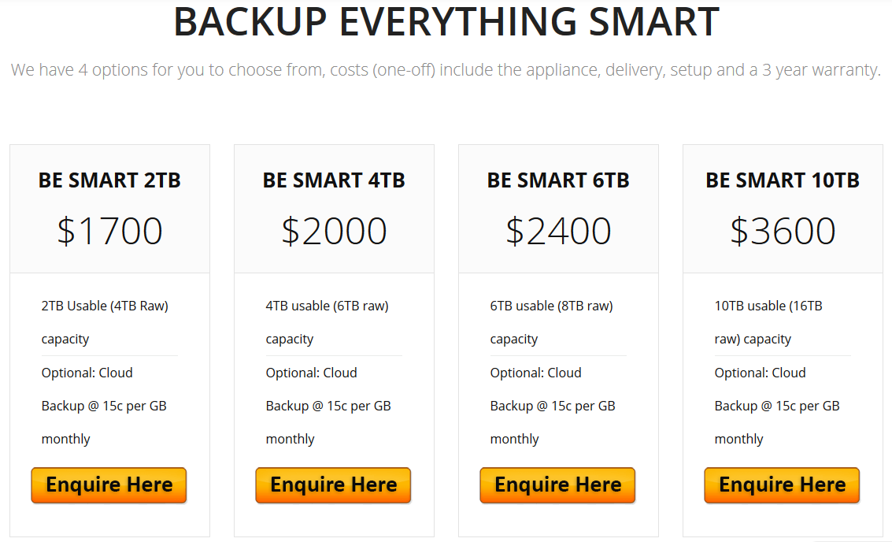The height and width of the screenshot is (542, 892).
Task: Click the 4TB usable (6TB raw) capacity text
Action: [x=328, y=322]
